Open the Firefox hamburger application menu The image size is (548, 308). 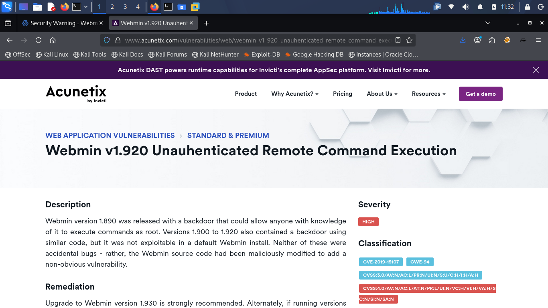pyautogui.click(x=538, y=40)
